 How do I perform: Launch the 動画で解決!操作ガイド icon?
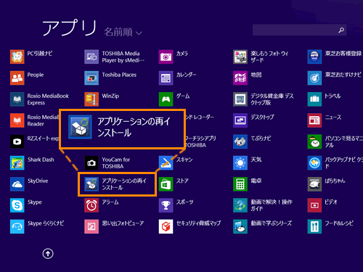click(x=240, y=205)
